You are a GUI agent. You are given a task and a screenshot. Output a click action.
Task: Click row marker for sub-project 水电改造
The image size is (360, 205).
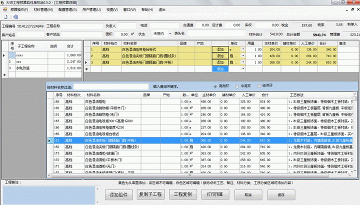coord(4,68)
